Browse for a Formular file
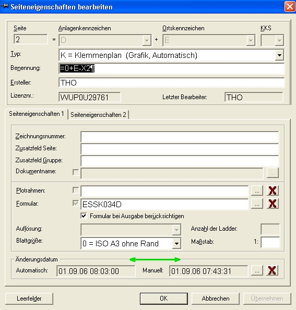Viewport: 296px width, 310px height. pyautogui.click(x=257, y=204)
